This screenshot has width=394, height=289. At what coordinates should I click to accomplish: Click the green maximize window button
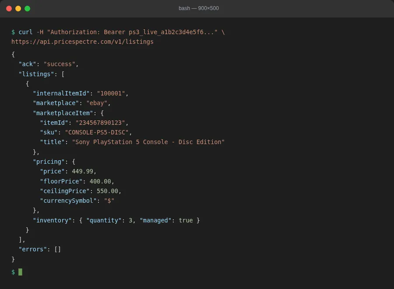click(28, 9)
